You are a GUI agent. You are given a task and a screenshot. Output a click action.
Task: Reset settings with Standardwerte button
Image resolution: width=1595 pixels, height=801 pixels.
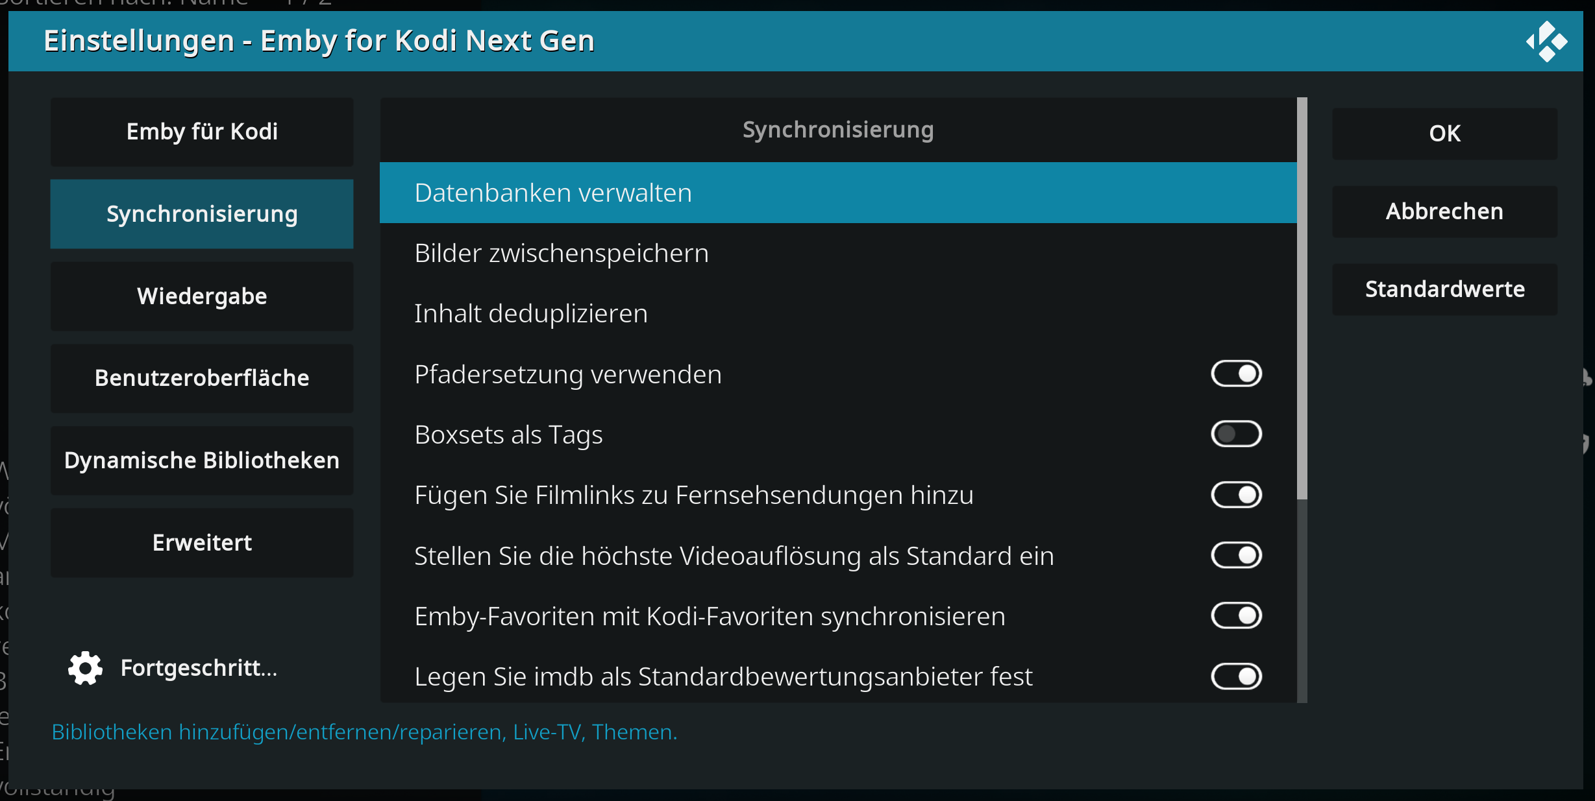(1444, 289)
